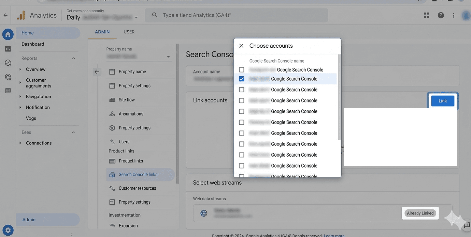
Task: Open Search Console links in admin list
Action: point(141,175)
